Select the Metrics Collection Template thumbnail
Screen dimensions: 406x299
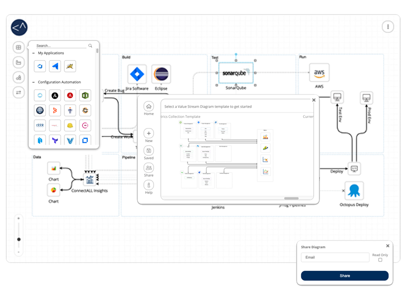(x=226, y=154)
